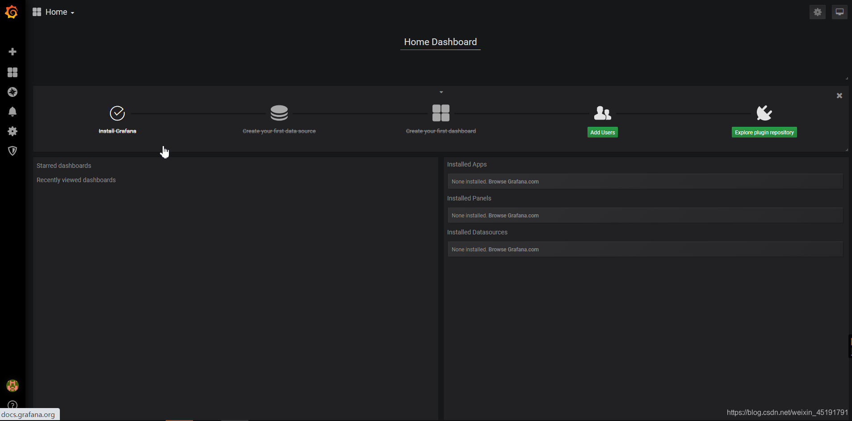Viewport: 852px width, 421px height.
Task: Click the Installed Panels heading
Action: point(469,198)
